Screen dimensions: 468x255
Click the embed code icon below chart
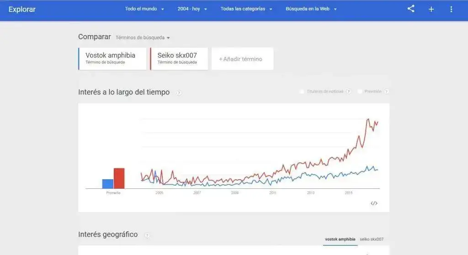coord(374,203)
